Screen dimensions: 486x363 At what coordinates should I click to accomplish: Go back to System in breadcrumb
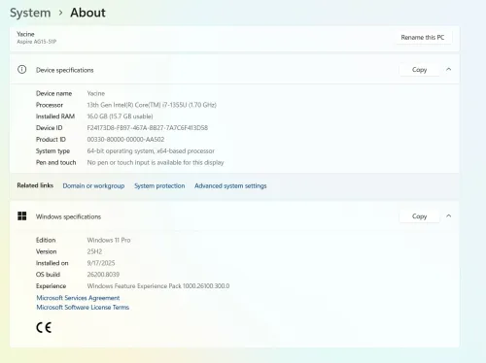[30, 13]
